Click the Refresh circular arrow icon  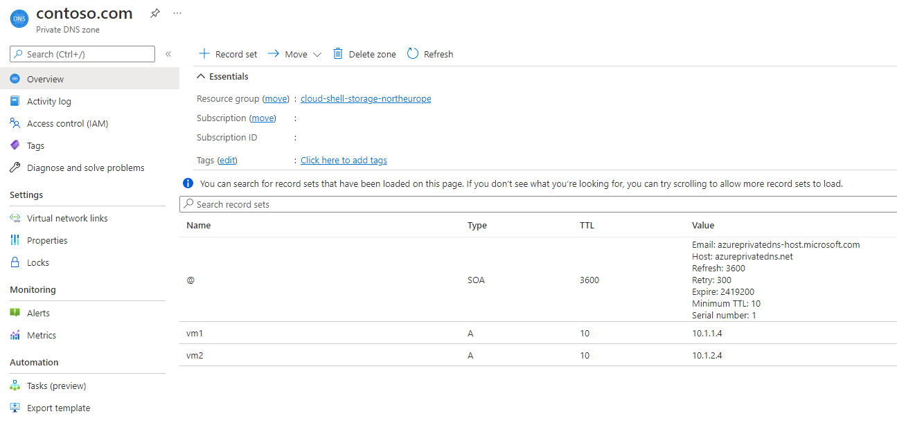(413, 53)
